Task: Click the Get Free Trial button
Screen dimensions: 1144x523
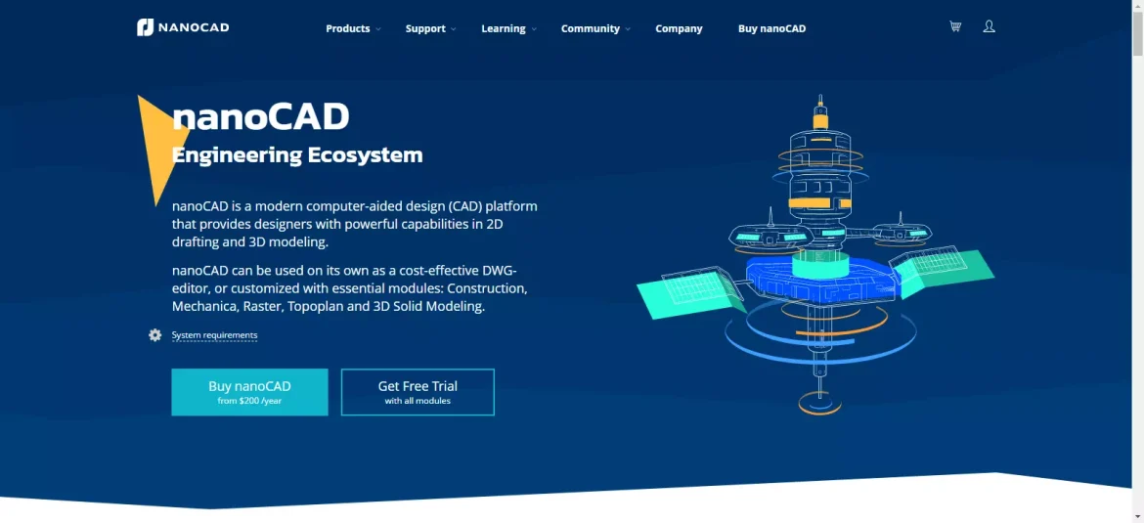Action: tap(418, 392)
